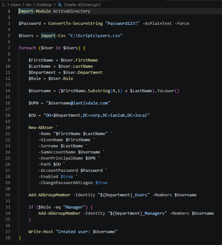This screenshot has height=245, width=222.
Task: Click line number 20 in the gutter
Action: click(x=8, y=128)
